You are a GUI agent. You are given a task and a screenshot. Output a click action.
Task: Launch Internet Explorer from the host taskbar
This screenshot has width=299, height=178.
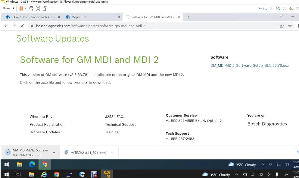44,174
